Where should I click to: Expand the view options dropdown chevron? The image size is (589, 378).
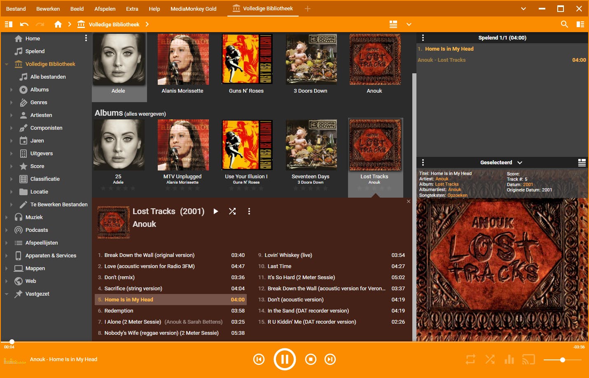(409, 24)
